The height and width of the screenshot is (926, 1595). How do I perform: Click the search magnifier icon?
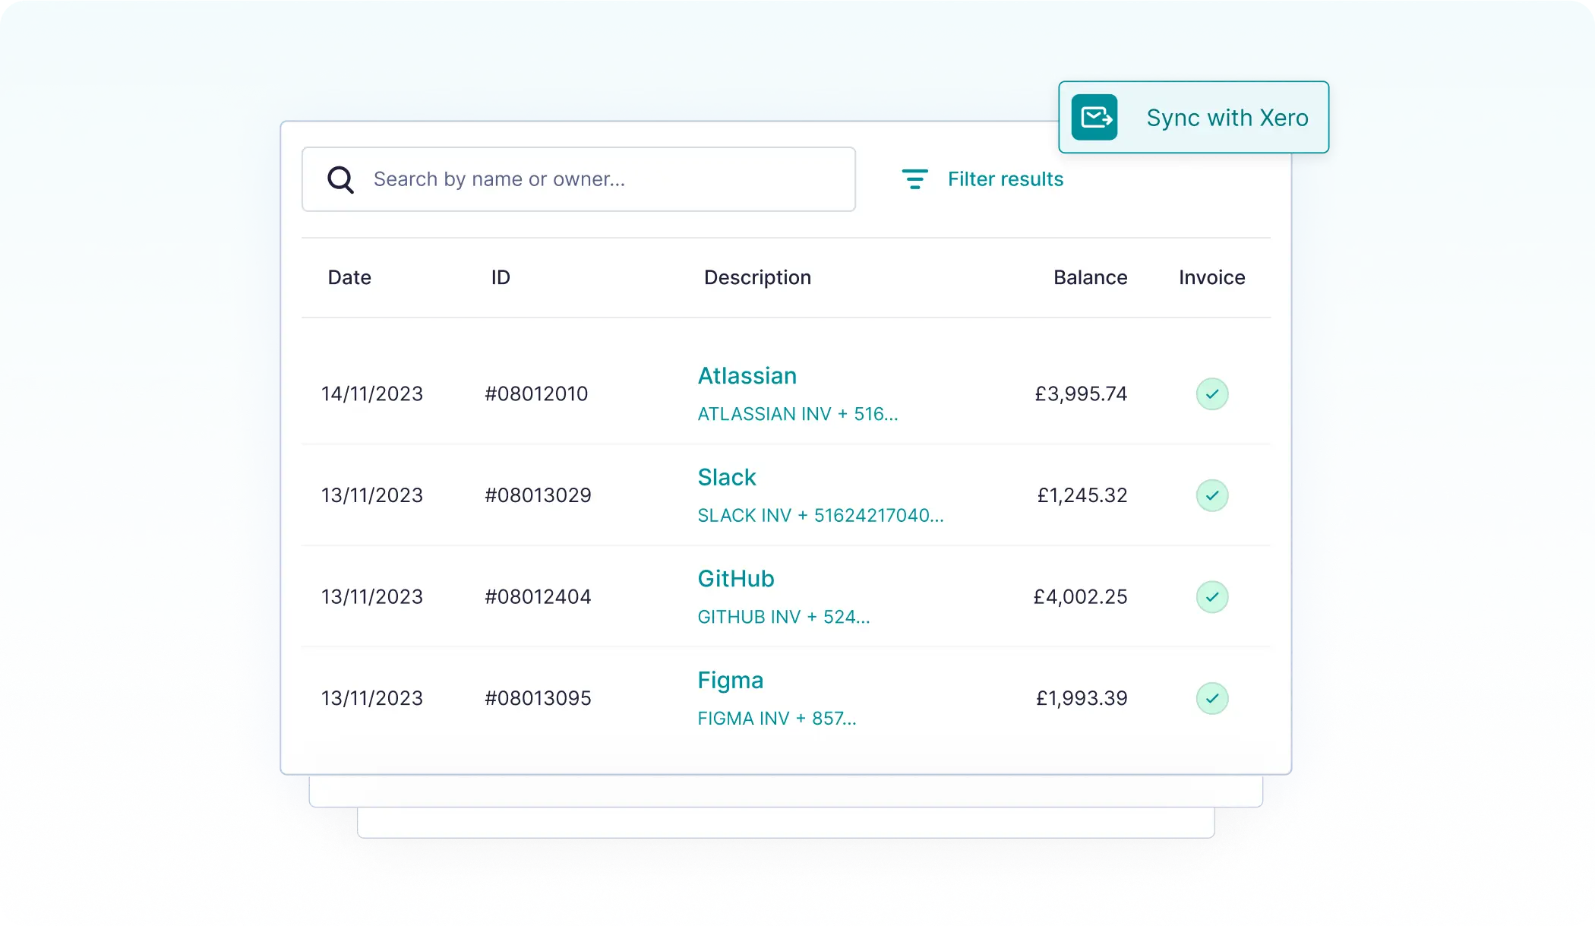coord(340,179)
